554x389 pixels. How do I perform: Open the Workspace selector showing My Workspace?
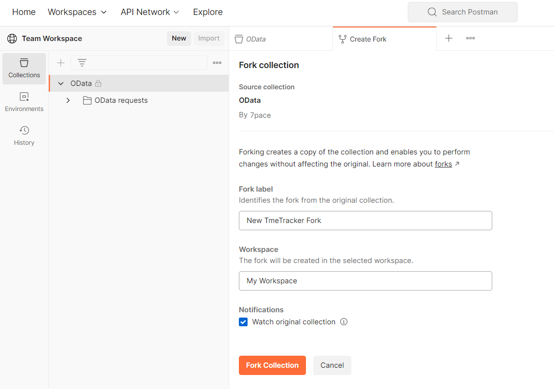(x=365, y=281)
